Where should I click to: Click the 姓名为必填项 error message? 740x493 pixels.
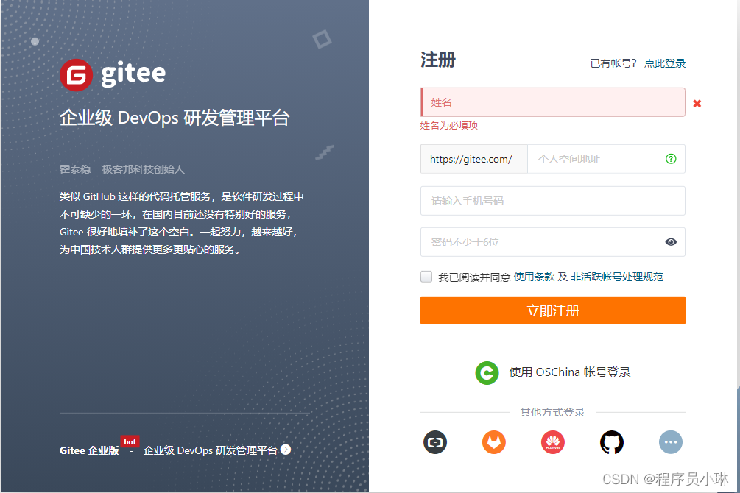tap(449, 126)
